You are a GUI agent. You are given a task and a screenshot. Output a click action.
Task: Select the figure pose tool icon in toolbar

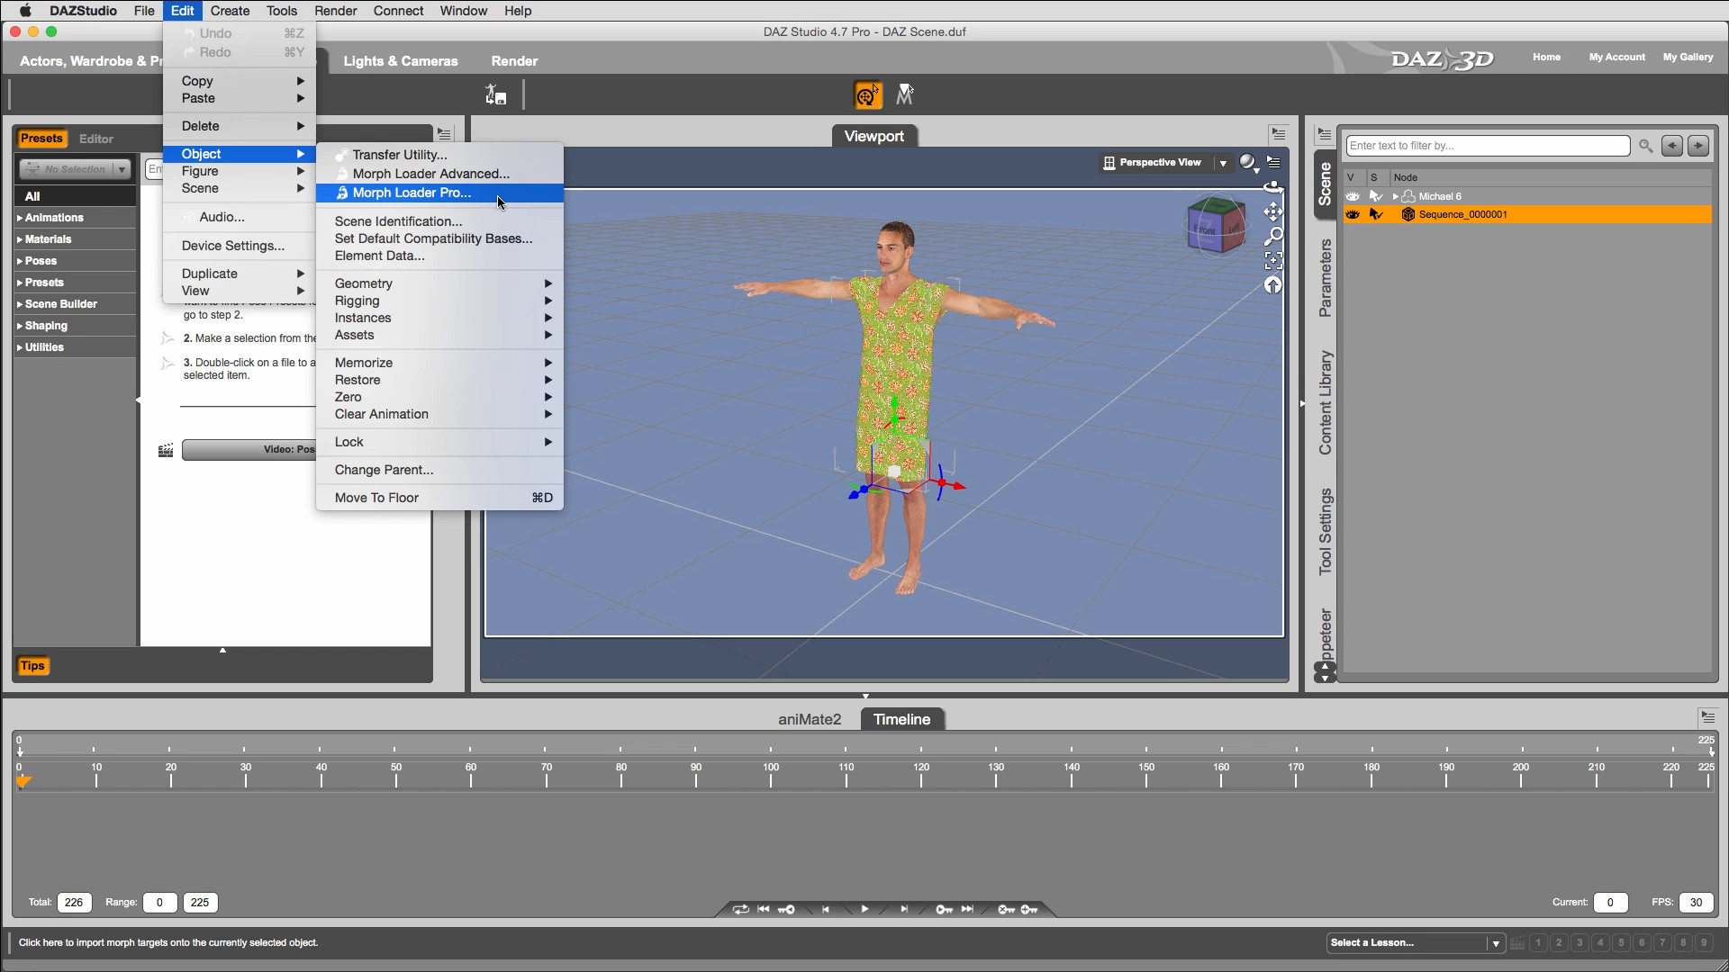905,94
